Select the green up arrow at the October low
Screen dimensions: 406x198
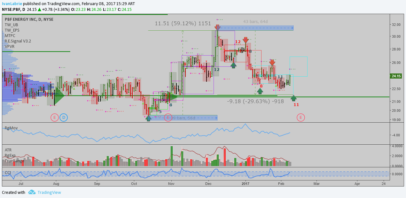(x=148, y=118)
